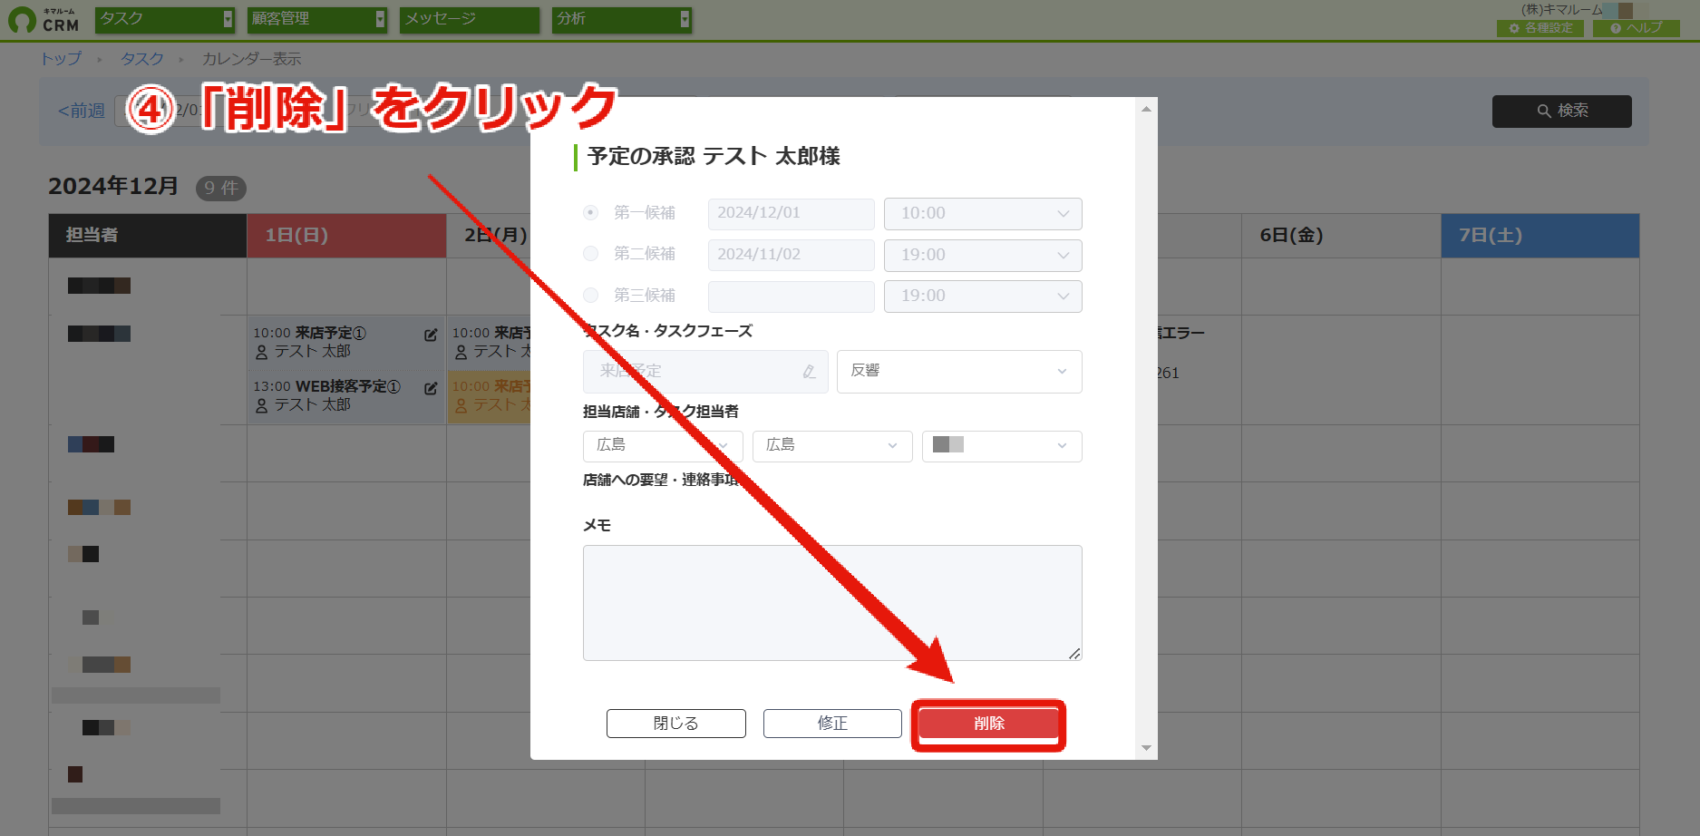Open the 分析 menu

click(622, 19)
